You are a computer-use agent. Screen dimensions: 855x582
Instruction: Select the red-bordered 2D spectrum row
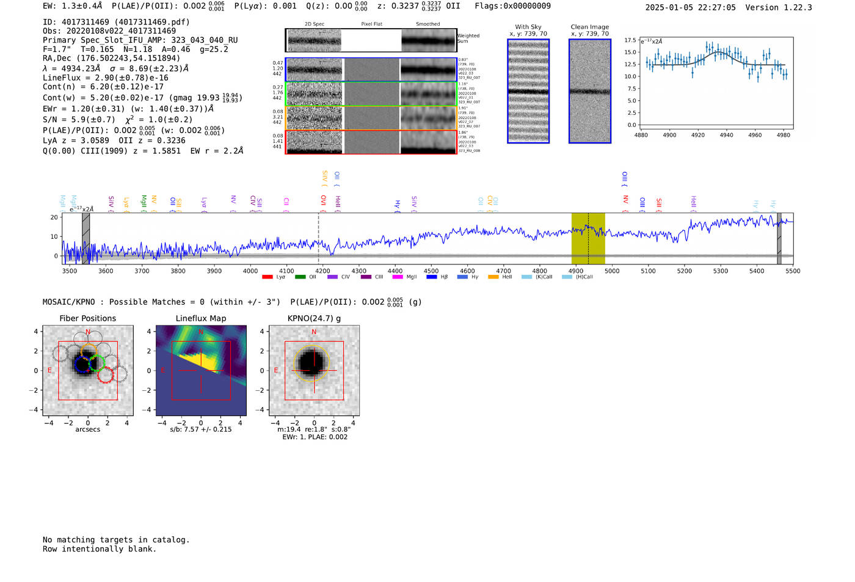pyautogui.click(x=371, y=142)
